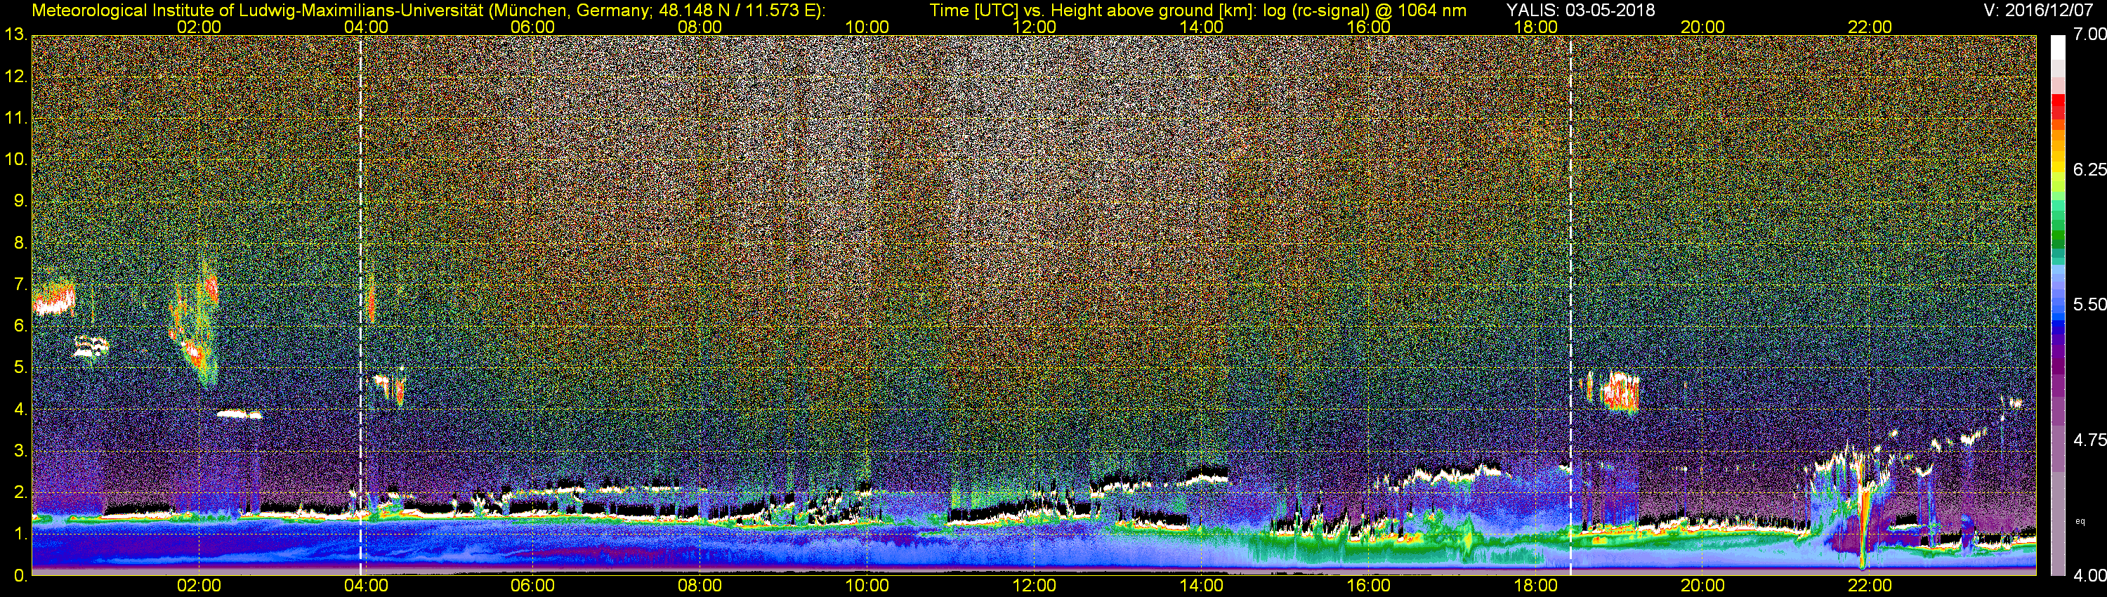The image size is (2107, 597).
Task: Click the '4.' height axis label
Action: tap(21, 409)
